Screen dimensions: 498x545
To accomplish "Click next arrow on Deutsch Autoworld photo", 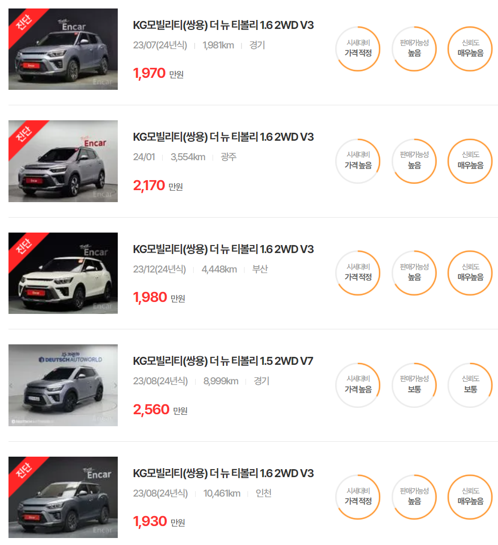I will point(115,385).
